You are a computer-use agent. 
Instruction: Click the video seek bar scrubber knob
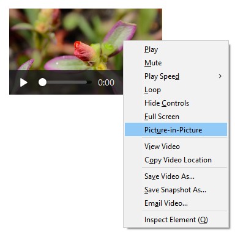pos(42,82)
